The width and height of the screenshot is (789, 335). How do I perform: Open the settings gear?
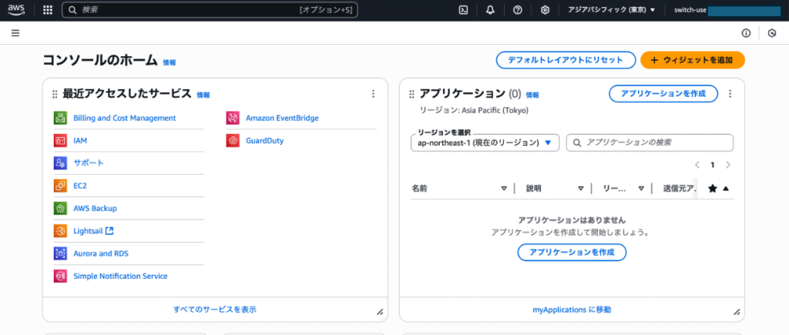(545, 10)
